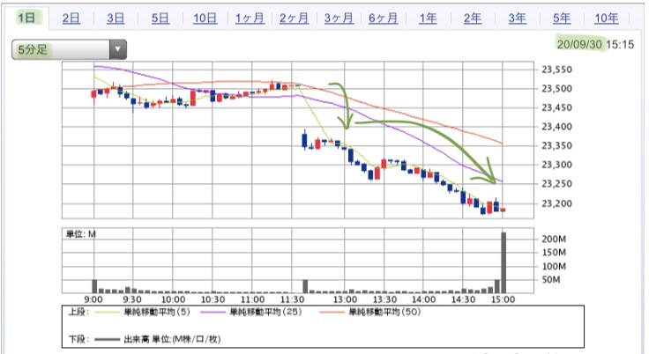View the 10年 chart range
This screenshot has height=354, width=649.
pyautogui.click(x=607, y=18)
